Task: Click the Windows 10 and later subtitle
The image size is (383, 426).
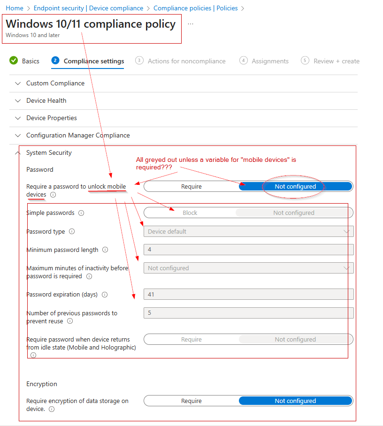Action: [32, 35]
